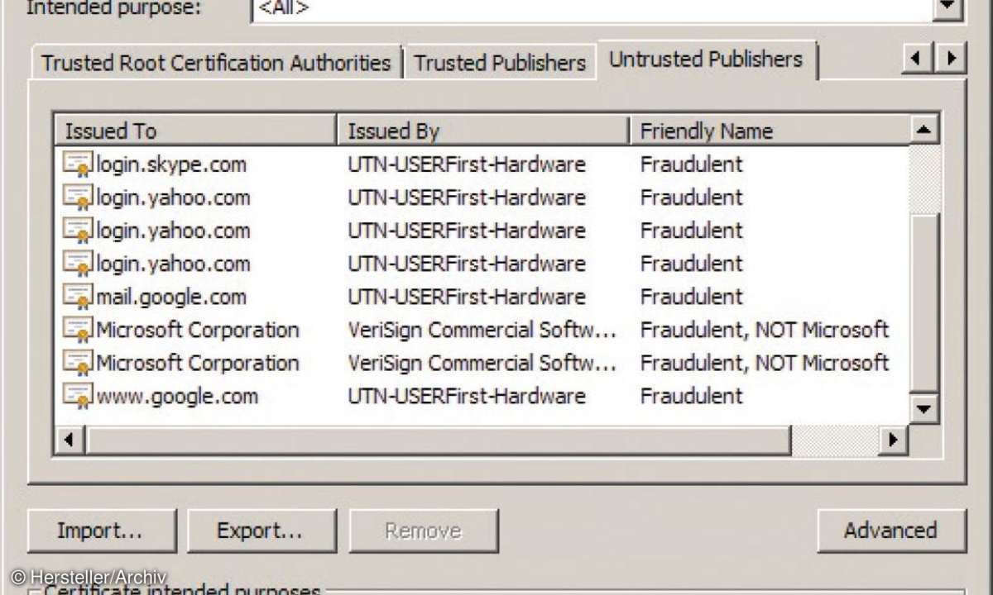Click the tab strip's left scroll arrow
This screenshot has width=993, height=595.
pos(916,59)
